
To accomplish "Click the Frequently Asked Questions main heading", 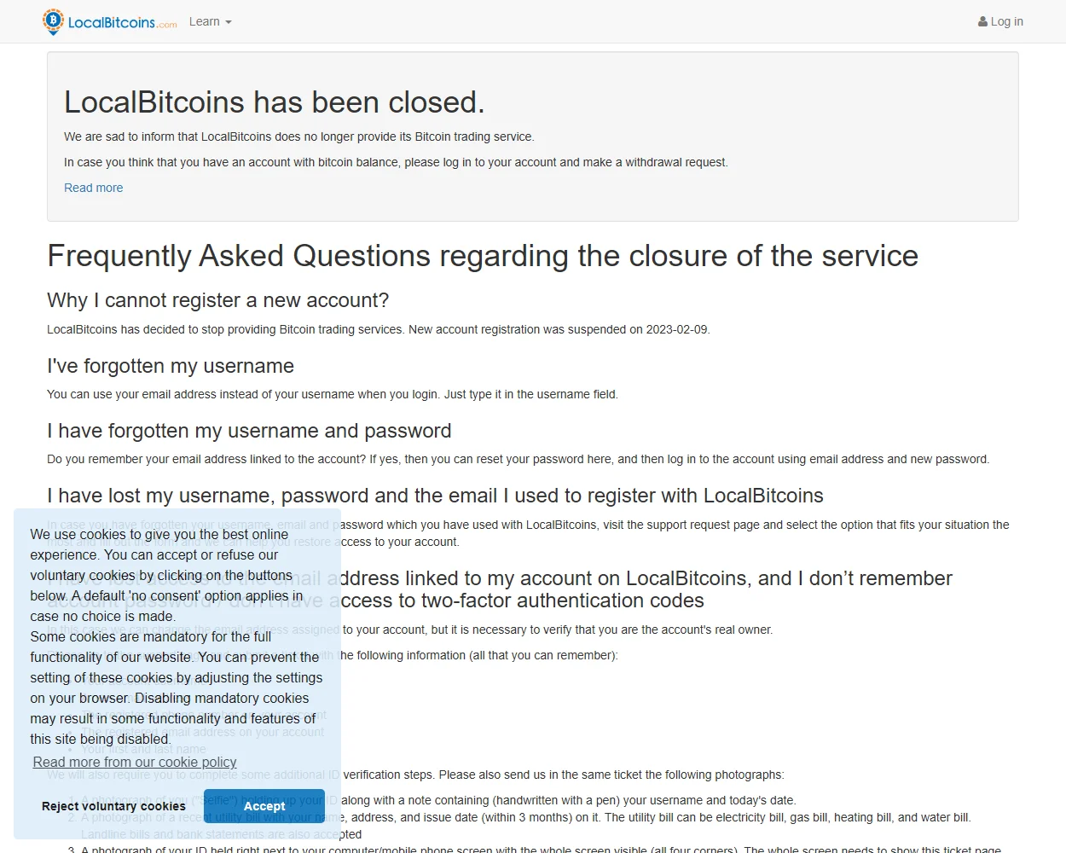I will click(x=483, y=256).
